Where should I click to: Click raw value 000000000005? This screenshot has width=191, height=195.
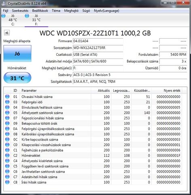(x=168, y=107)
